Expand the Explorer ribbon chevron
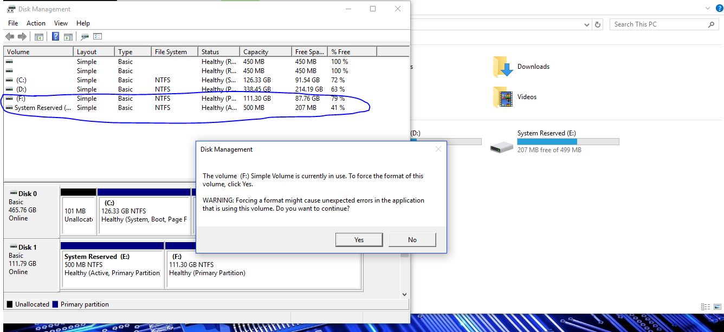 click(x=708, y=8)
